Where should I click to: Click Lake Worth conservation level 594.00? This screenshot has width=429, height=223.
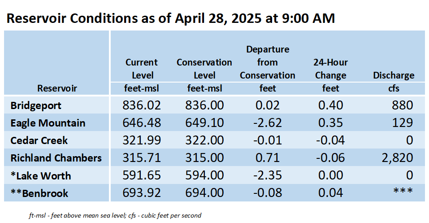204,175
